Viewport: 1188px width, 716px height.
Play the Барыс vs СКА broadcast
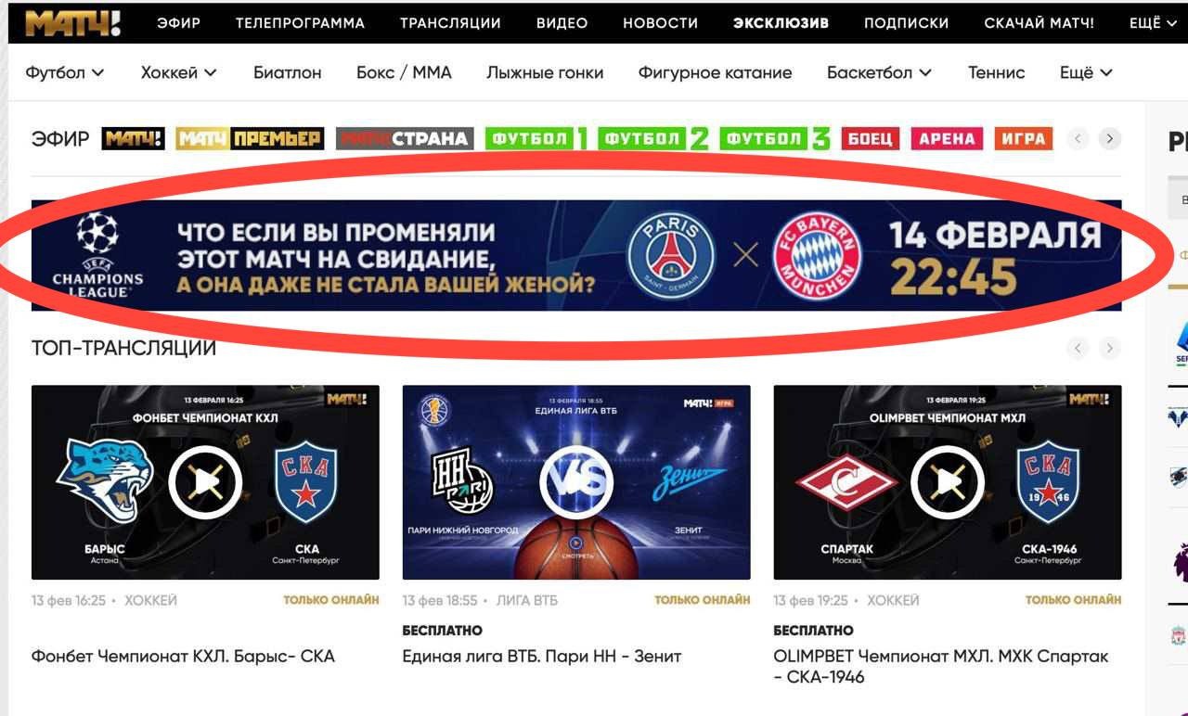[x=205, y=482]
